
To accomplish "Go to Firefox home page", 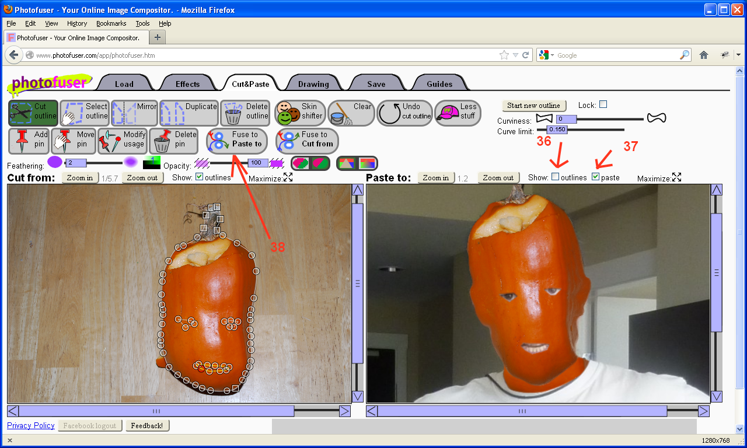I will (704, 55).
